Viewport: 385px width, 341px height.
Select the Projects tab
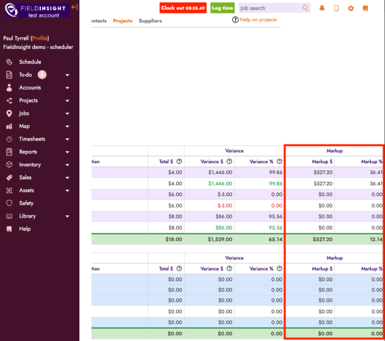(x=123, y=21)
